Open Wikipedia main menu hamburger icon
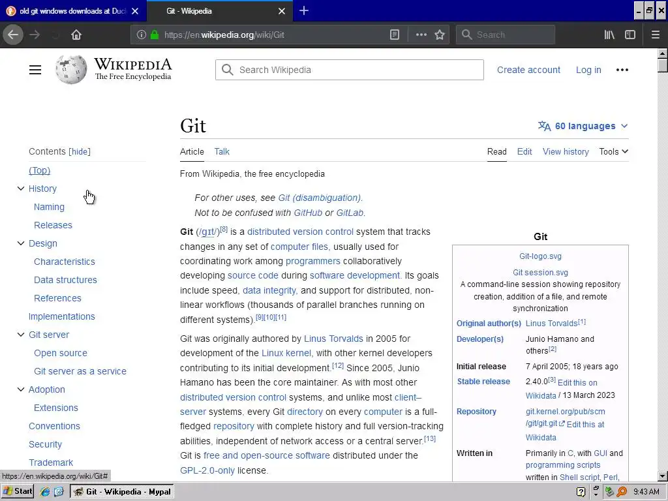668x501 pixels. coord(35,70)
